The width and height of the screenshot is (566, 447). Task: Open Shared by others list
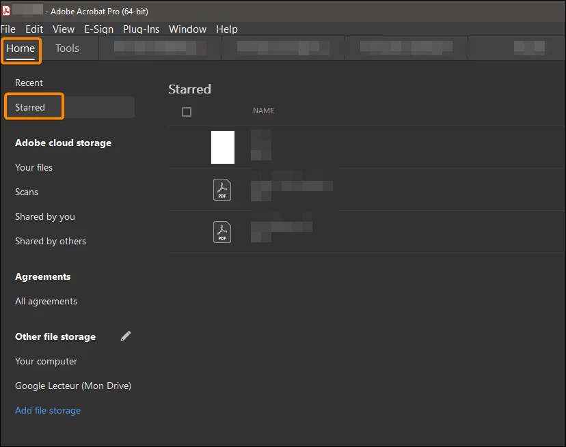coord(51,241)
